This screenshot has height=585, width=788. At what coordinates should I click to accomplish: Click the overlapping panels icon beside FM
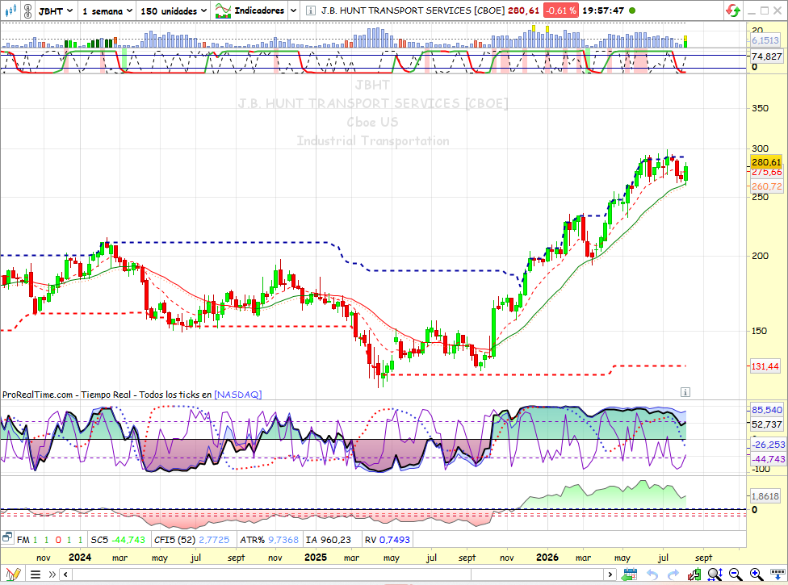click(x=6, y=538)
